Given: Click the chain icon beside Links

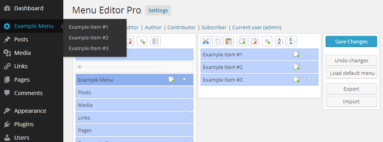Looking at the screenshot, I should click(8, 66).
